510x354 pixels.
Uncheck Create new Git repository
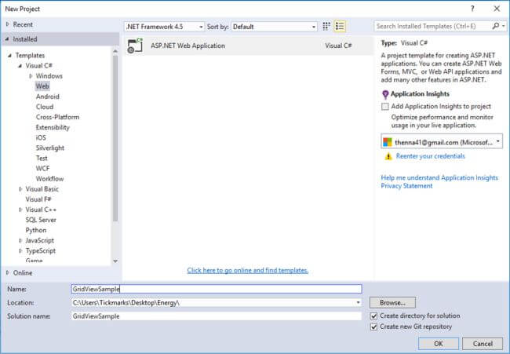(374, 327)
